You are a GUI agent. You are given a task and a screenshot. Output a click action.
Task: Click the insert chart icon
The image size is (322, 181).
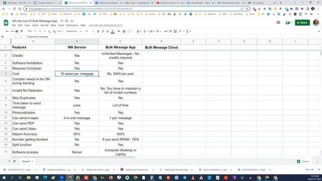tap(175, 31)
